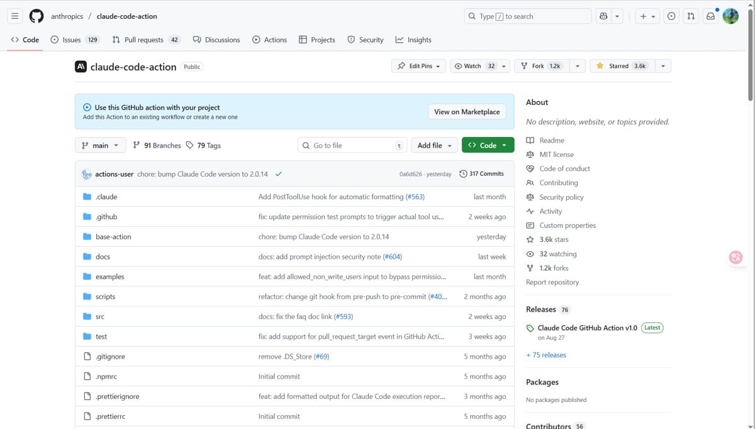755x429 pixels.
Task: Toggle the Starred button
Action: (x=622, y=66)
